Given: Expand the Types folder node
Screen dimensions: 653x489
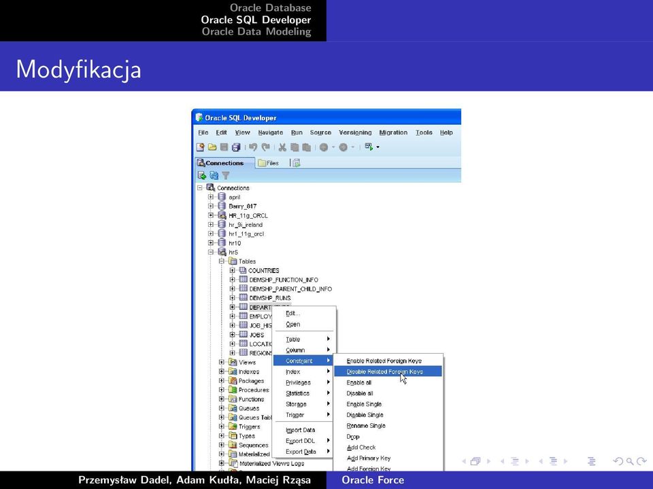Looking at the screenshot, I should (x=222, y=436).
